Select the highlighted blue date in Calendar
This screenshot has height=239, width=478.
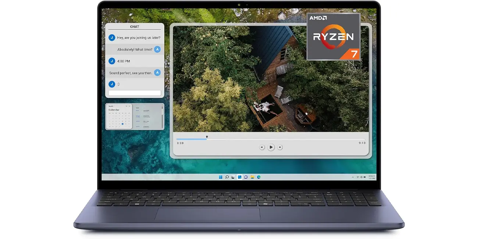click(x=122, y=124)
